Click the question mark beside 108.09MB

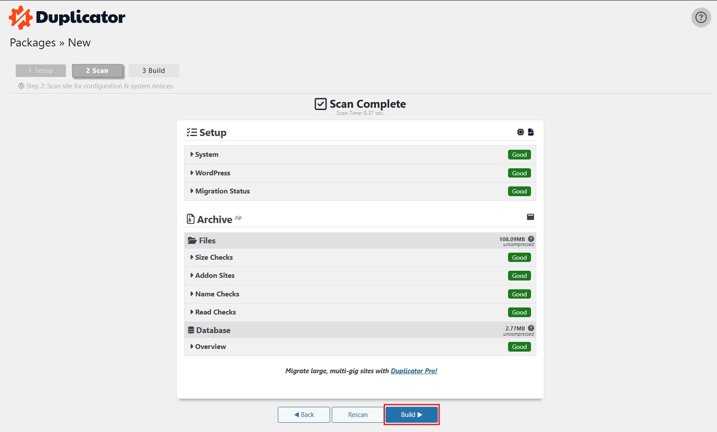pos(531,239)
